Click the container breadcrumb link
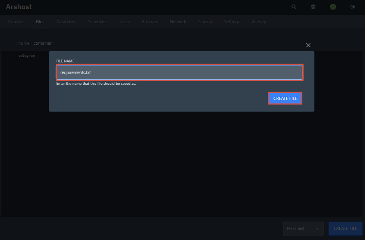The image size is (365, 240). [x=43, y=43]
